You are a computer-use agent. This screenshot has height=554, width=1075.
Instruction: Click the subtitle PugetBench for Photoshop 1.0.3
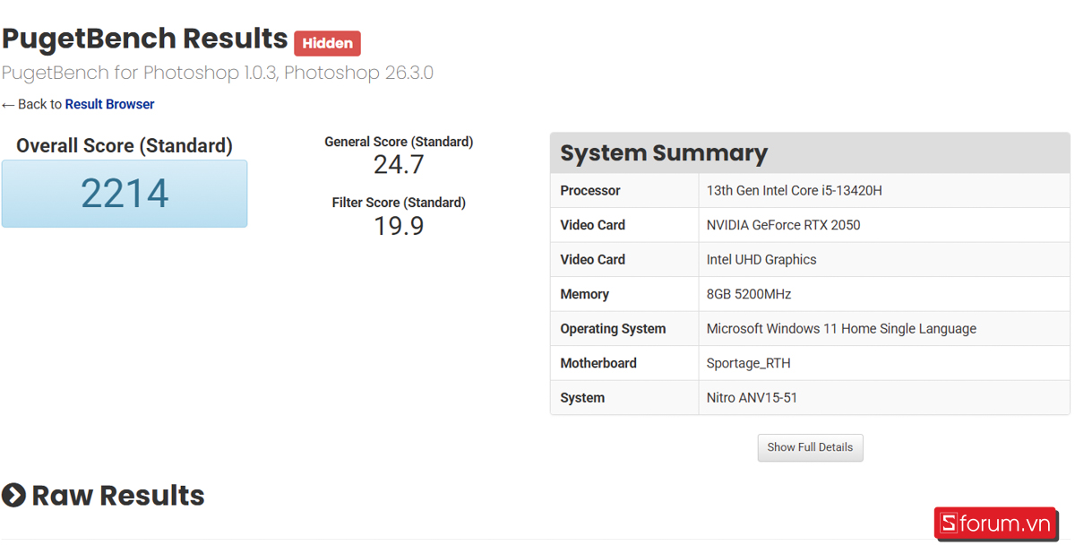[218, 73]
